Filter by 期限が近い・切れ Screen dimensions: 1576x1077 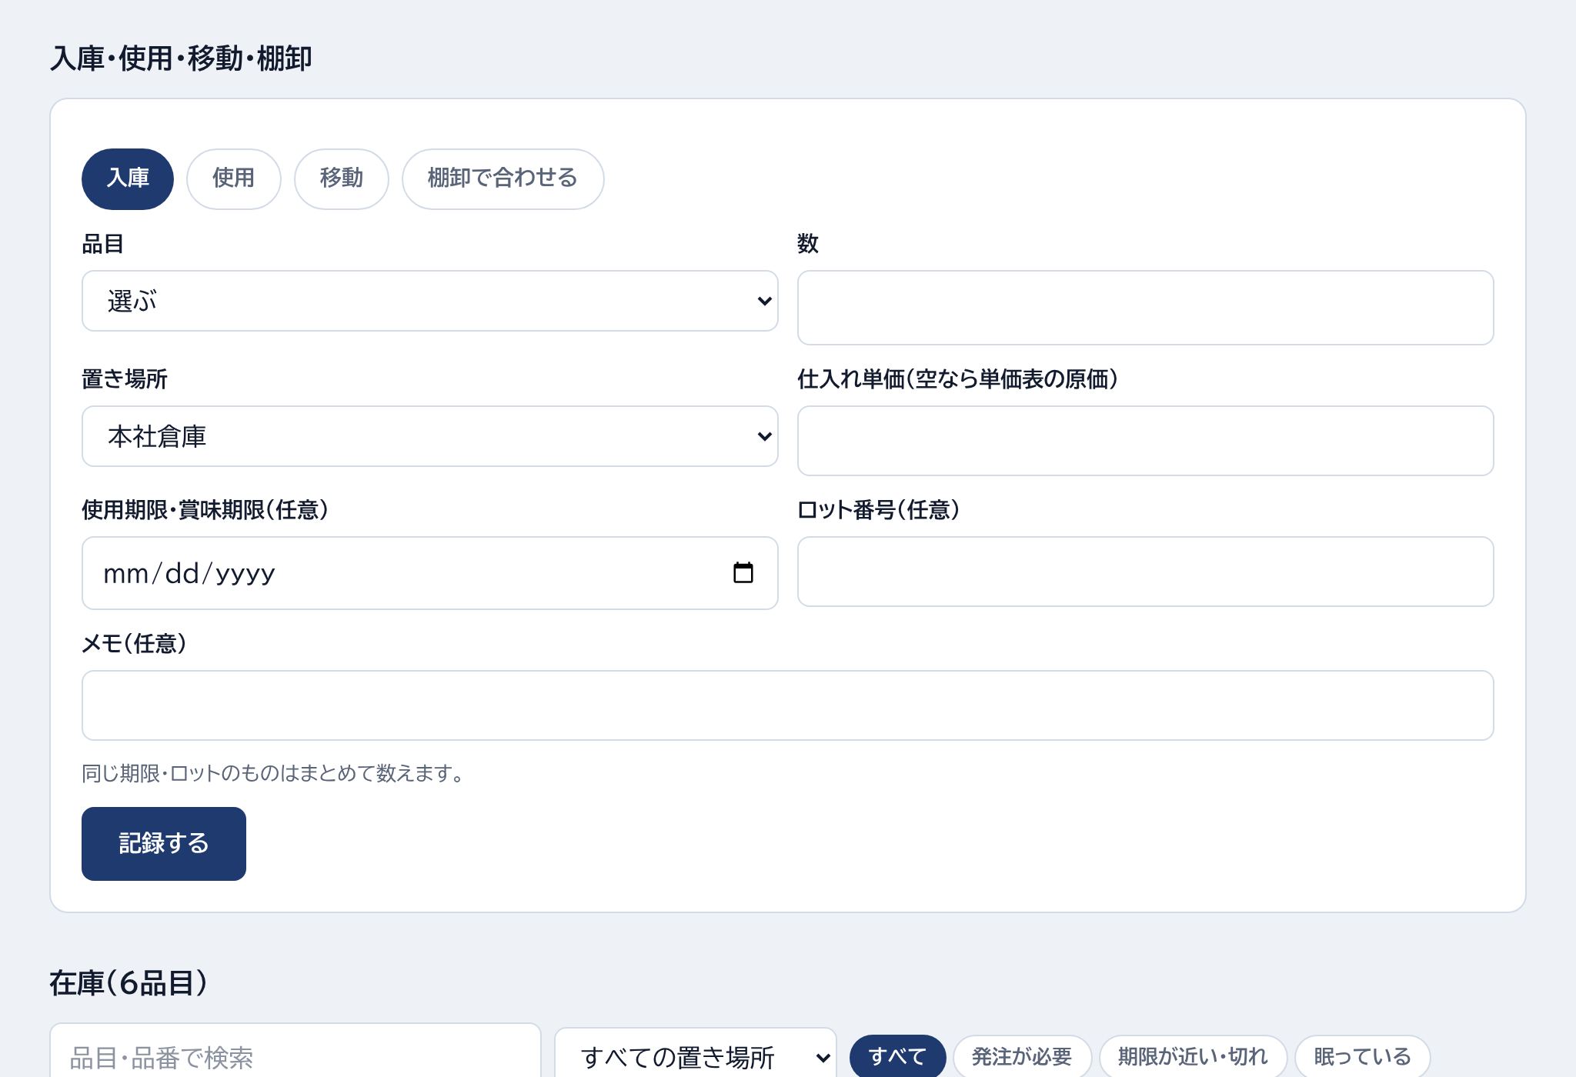(1193, 1056)
